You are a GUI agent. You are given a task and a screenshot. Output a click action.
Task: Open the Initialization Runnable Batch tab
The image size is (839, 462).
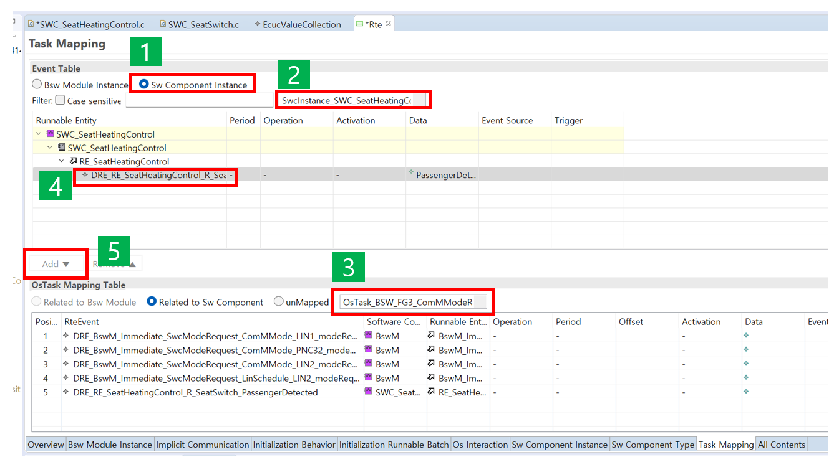394,445
